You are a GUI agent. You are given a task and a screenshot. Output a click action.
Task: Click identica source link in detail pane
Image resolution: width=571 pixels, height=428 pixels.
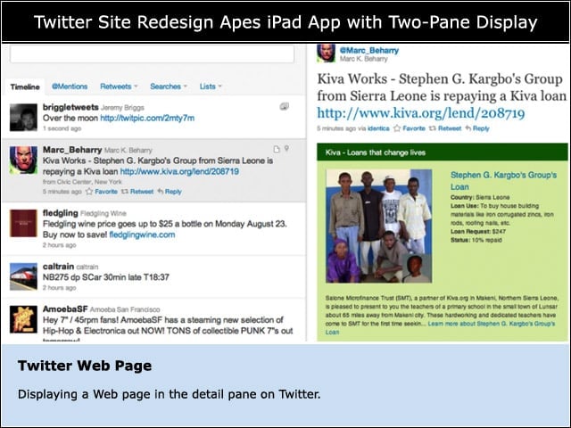(x=378, y=128)
